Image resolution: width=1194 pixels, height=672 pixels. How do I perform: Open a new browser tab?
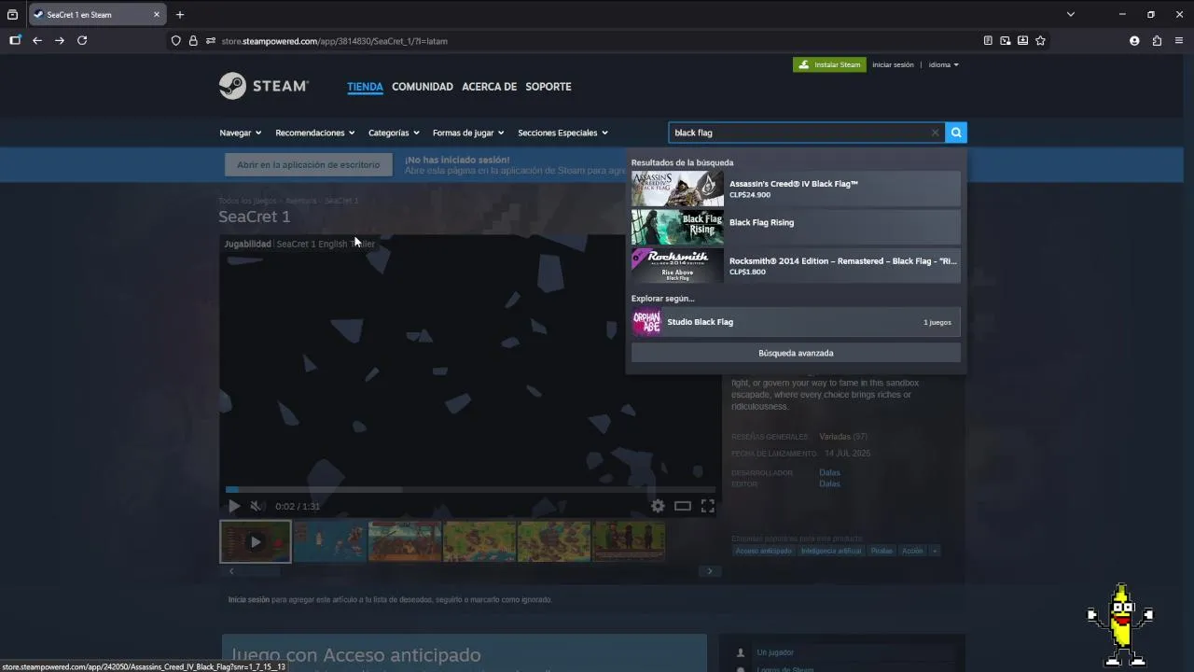180,14
